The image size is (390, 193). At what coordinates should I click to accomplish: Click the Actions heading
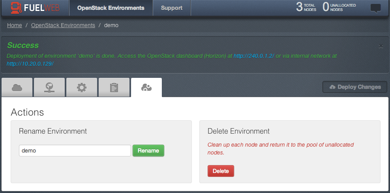tap(27, 112)
